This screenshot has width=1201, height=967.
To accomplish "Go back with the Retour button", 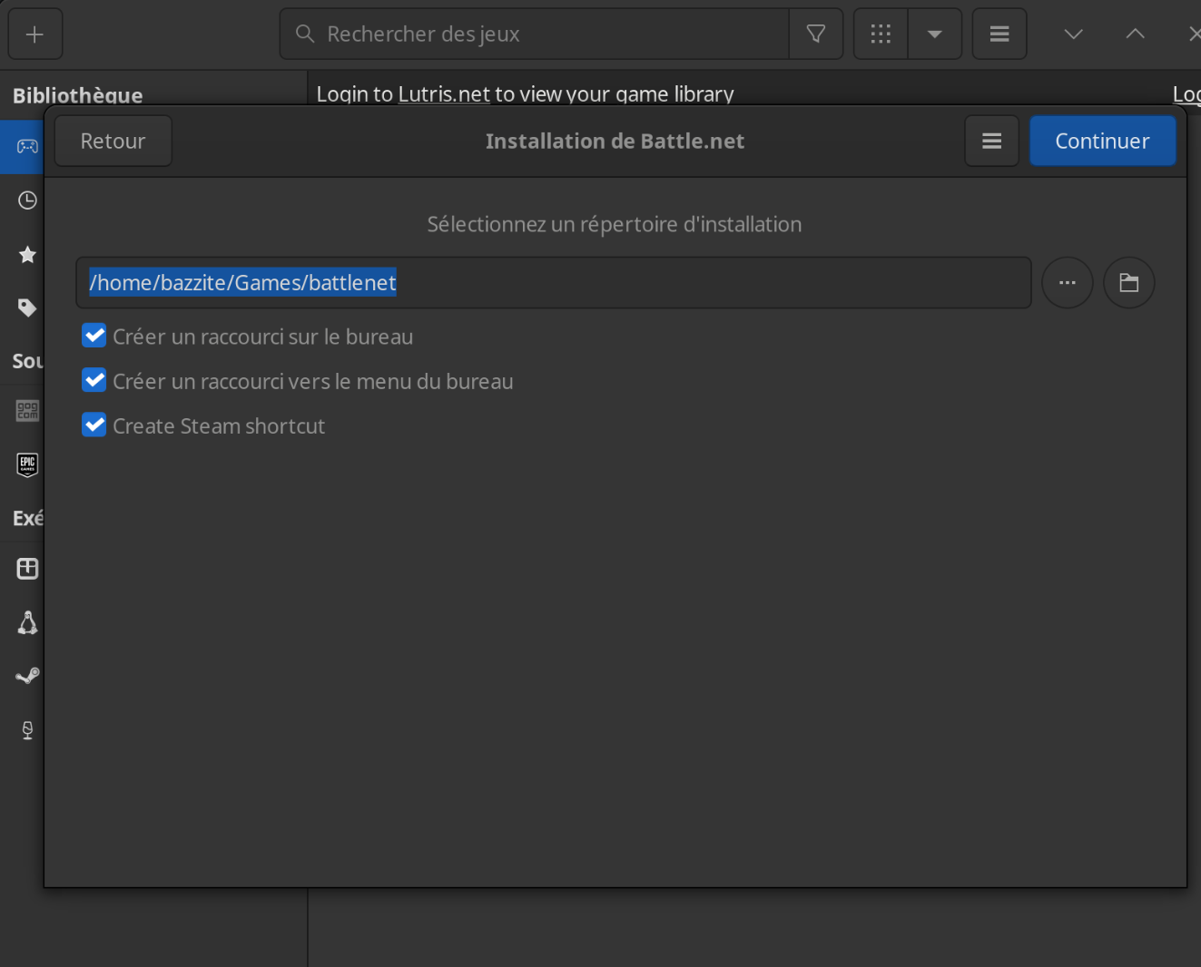I will pos(113,142).
